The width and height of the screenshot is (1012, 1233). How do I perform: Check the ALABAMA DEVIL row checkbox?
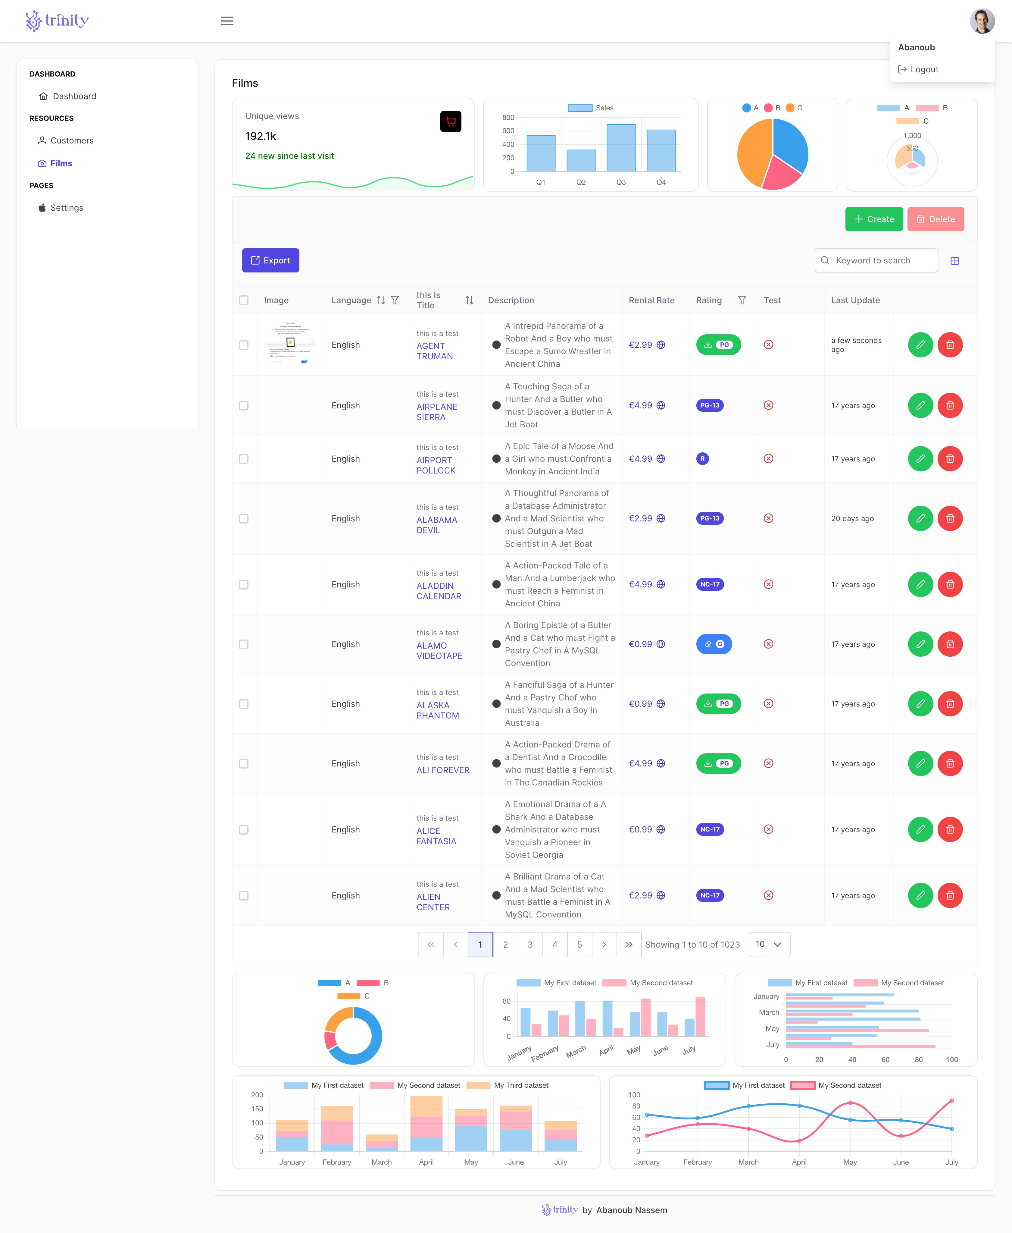(x=244, y=518)
